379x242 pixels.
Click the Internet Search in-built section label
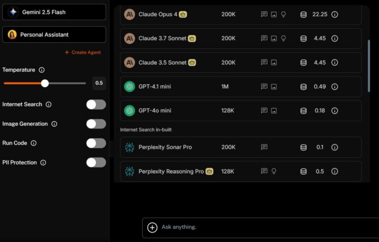146,130
